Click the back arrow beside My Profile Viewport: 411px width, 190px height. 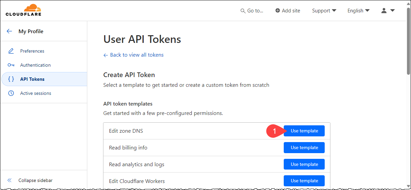9,31
